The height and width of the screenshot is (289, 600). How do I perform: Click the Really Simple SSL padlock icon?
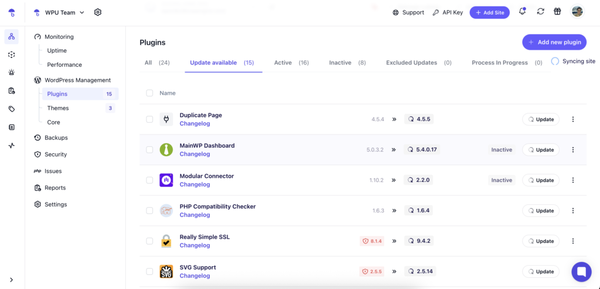166,241
